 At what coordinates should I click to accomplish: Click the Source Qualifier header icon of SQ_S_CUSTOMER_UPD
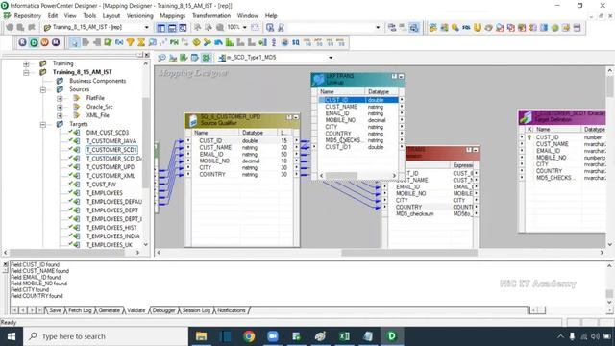click(192, 120)
